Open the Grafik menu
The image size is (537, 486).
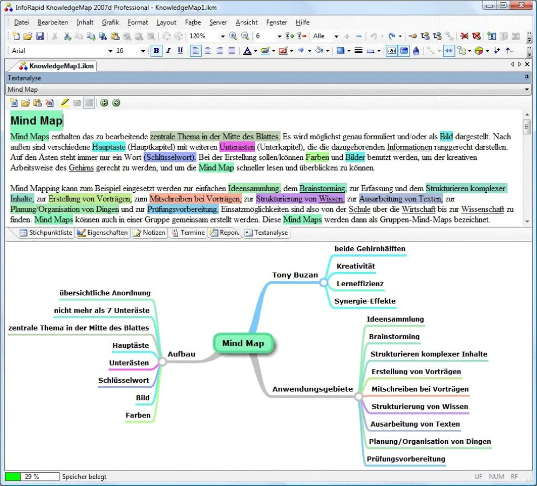(110, 22)
